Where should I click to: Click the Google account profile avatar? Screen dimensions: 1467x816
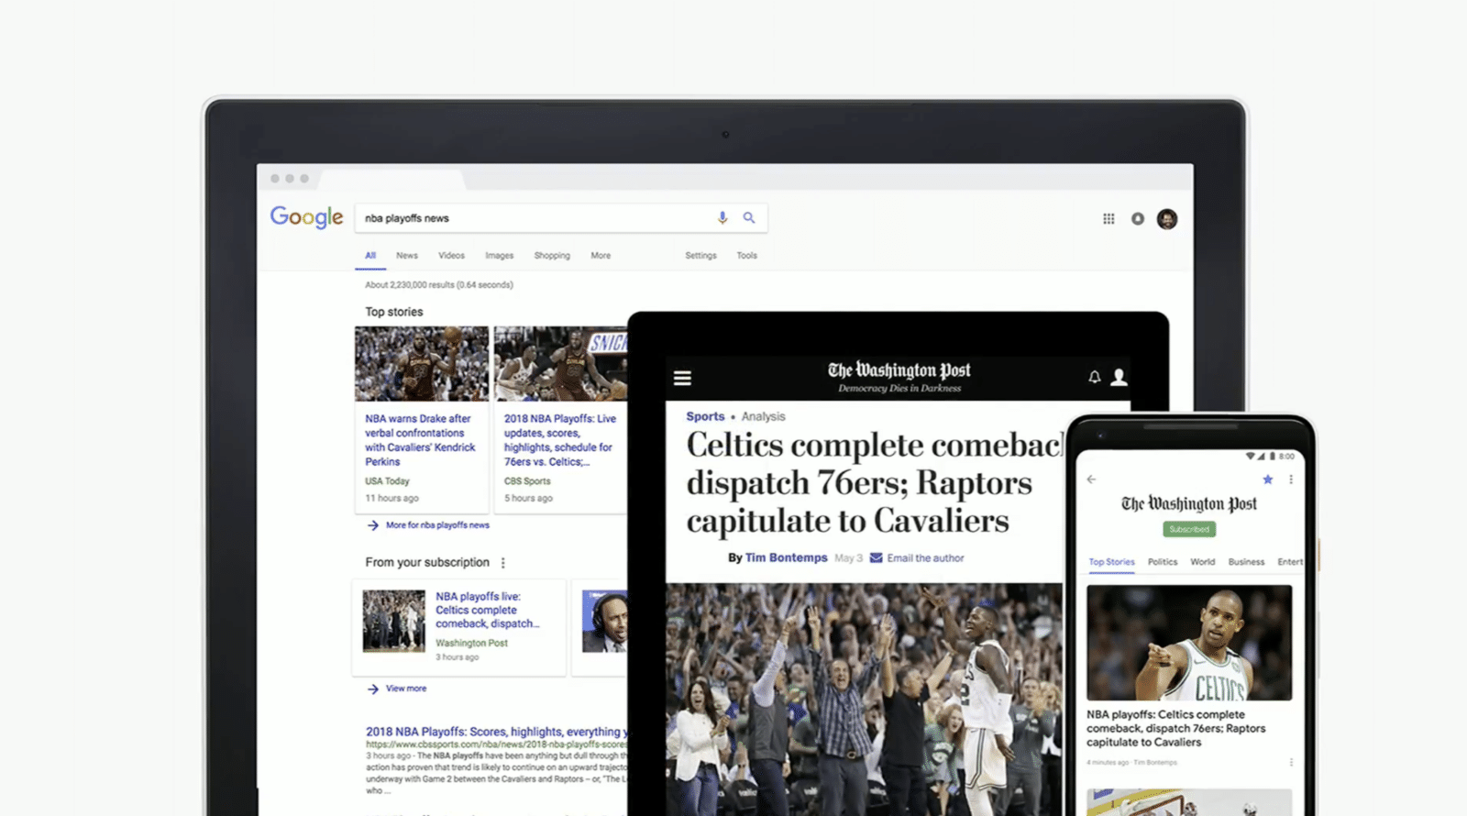(1167, 219)
